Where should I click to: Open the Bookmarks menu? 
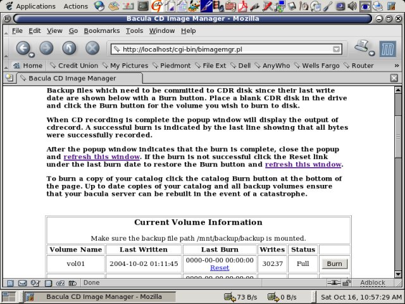tap(102, 31)
